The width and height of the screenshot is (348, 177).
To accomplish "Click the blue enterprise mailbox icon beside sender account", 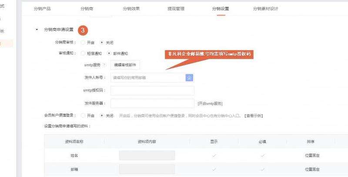I will click(x=189, y=77).
